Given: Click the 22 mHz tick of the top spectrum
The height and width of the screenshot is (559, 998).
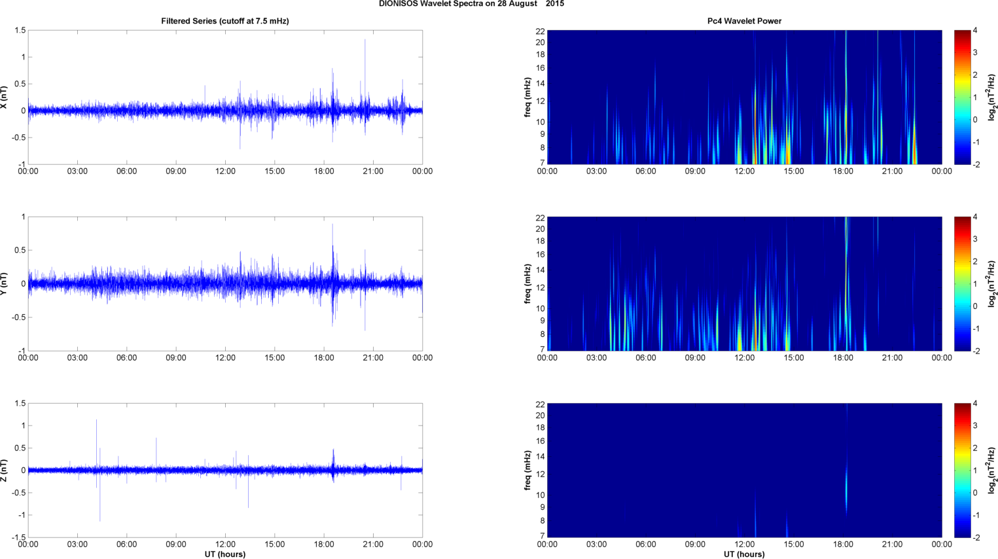Looking at the screenshot, I should 541,31.
